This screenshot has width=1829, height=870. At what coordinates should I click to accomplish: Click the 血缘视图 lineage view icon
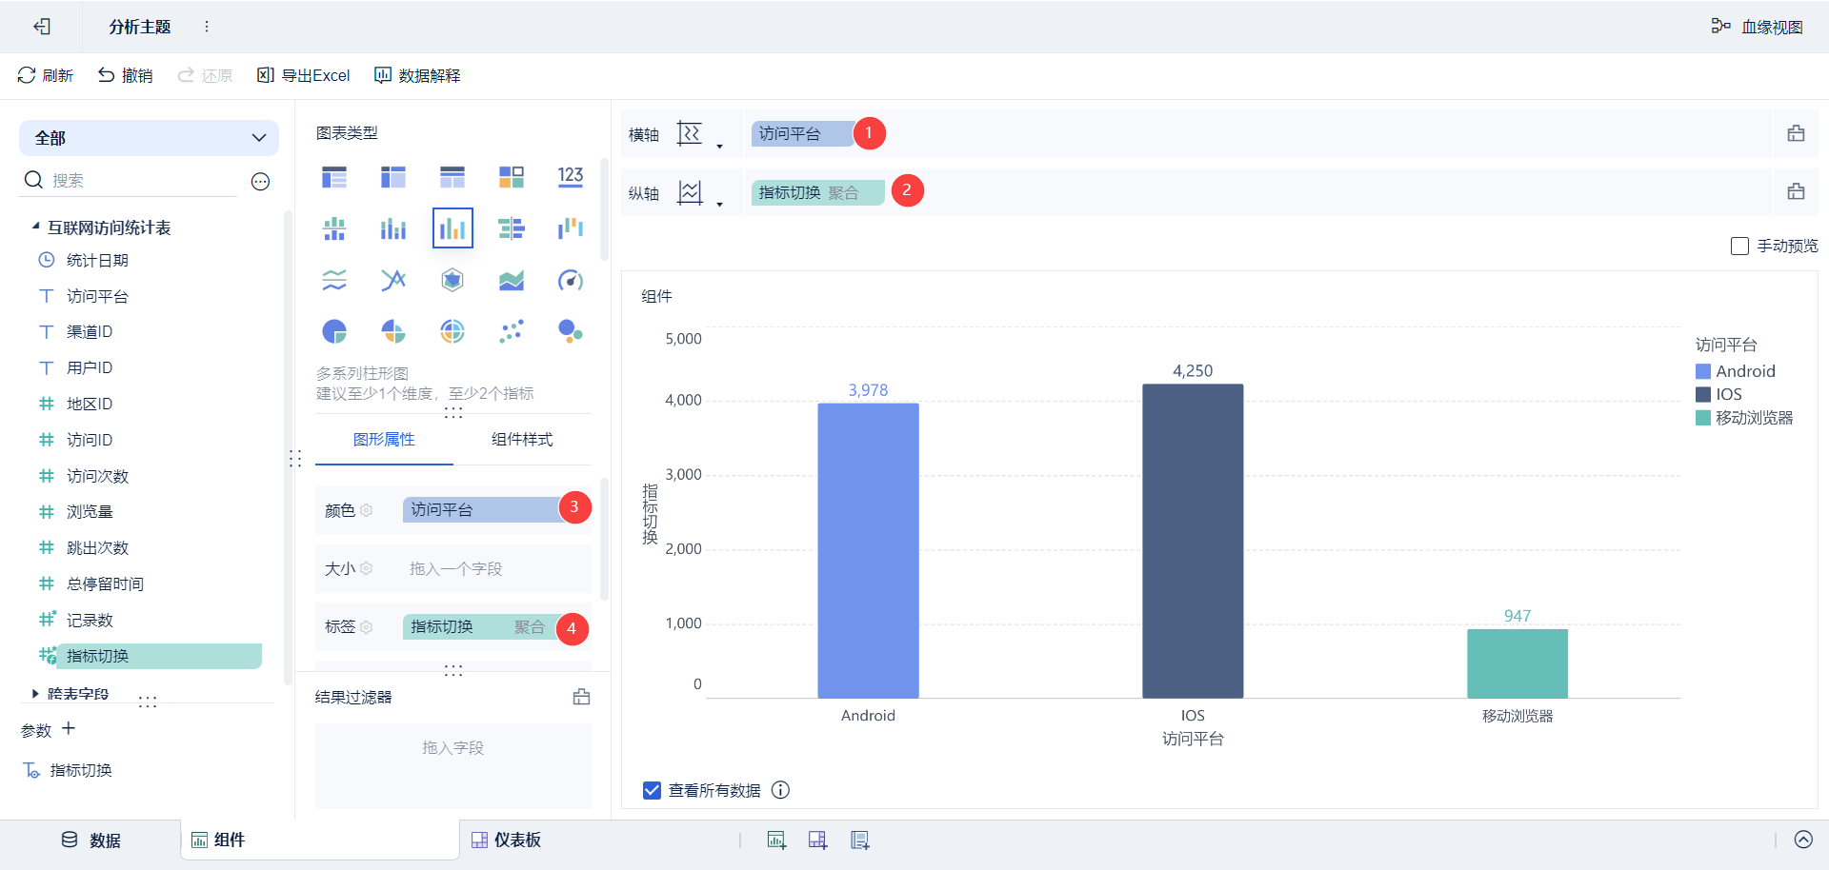click(1720, 27)
